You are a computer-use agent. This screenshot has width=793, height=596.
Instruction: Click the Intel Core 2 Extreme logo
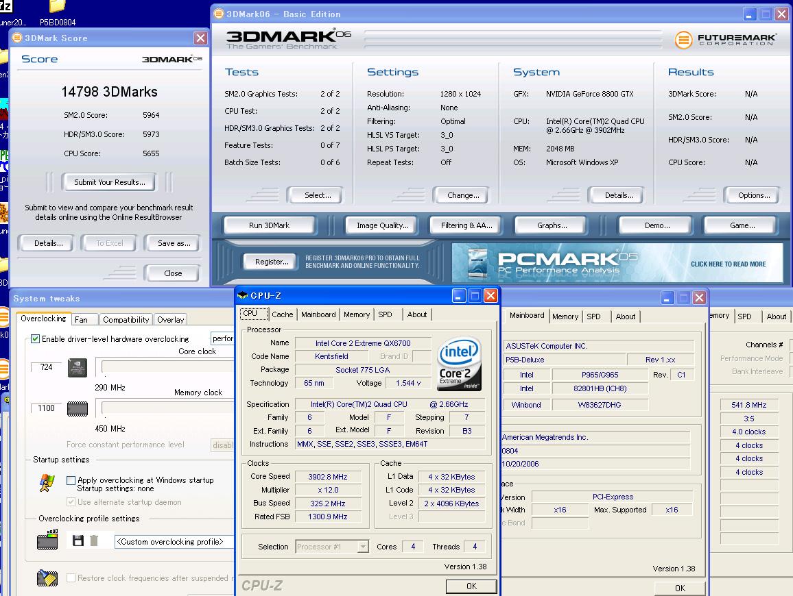point(459,364)
